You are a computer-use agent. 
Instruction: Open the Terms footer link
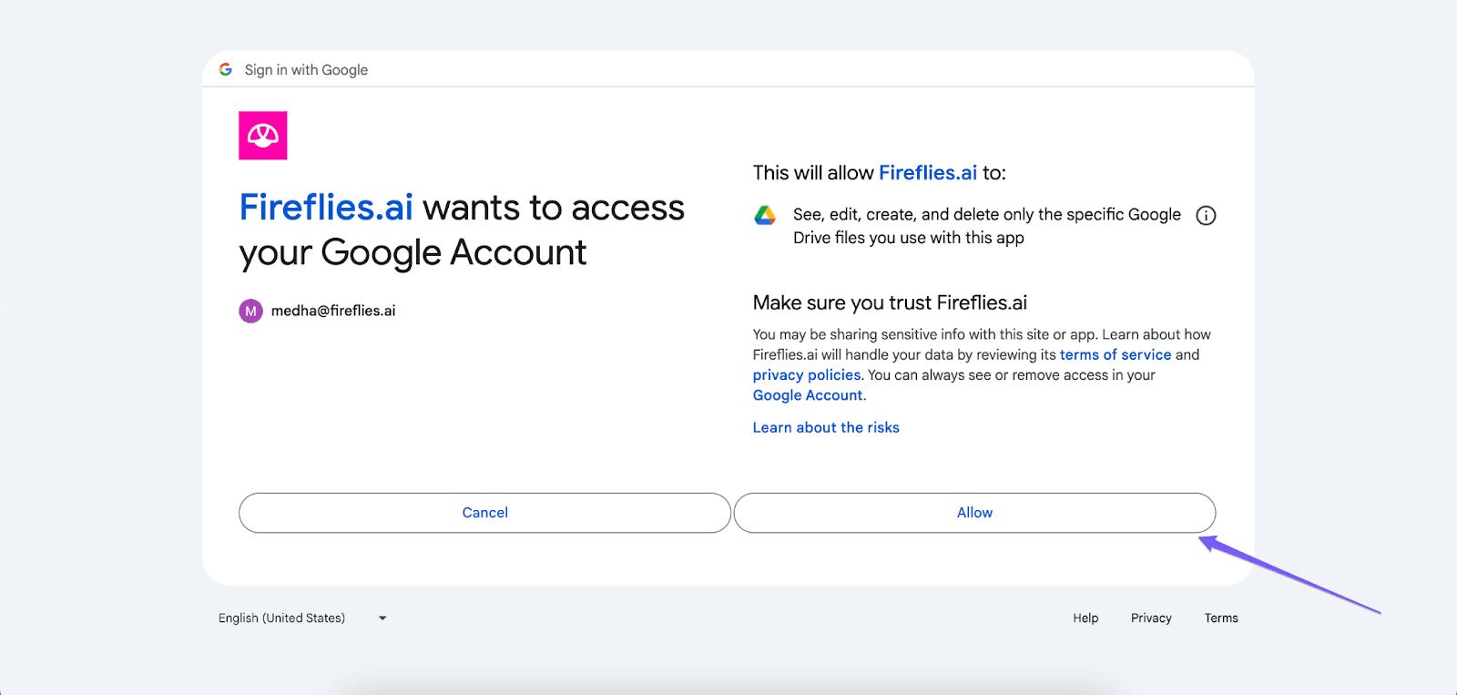pos(1221,618)
